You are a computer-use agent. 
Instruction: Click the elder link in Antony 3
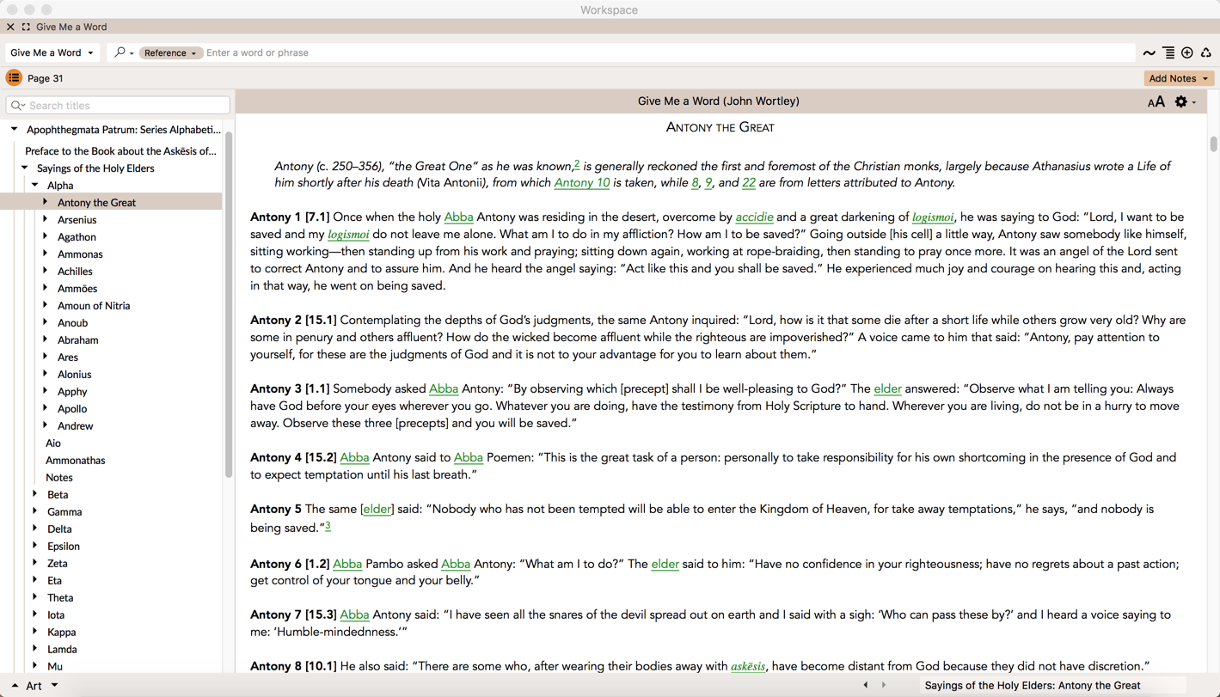pyautogui.click(x=888, y=389)
